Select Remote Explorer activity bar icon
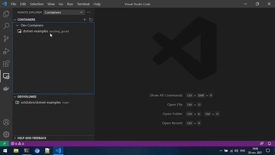The image size is (275, 155). (x=6, y=76)
